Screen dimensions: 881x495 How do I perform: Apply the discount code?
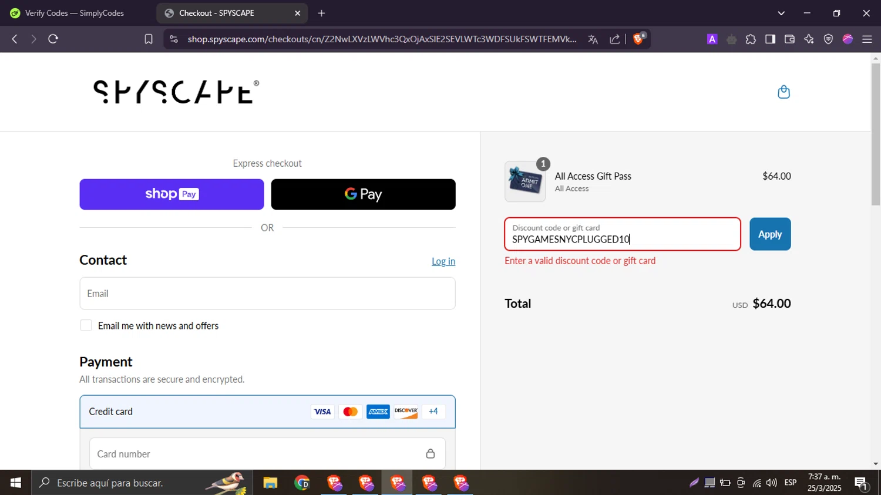pos(770,234)
